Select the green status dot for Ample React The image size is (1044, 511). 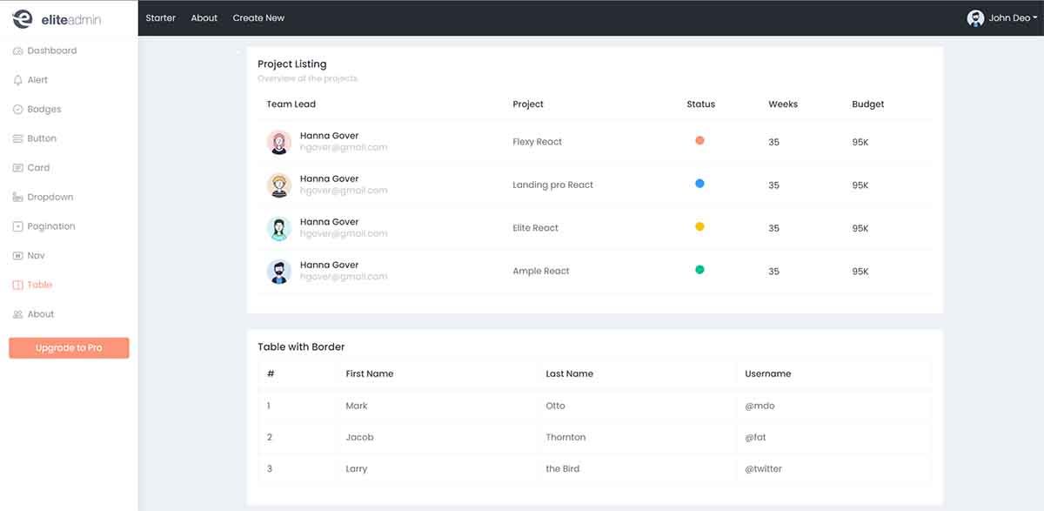coord(699,269)
